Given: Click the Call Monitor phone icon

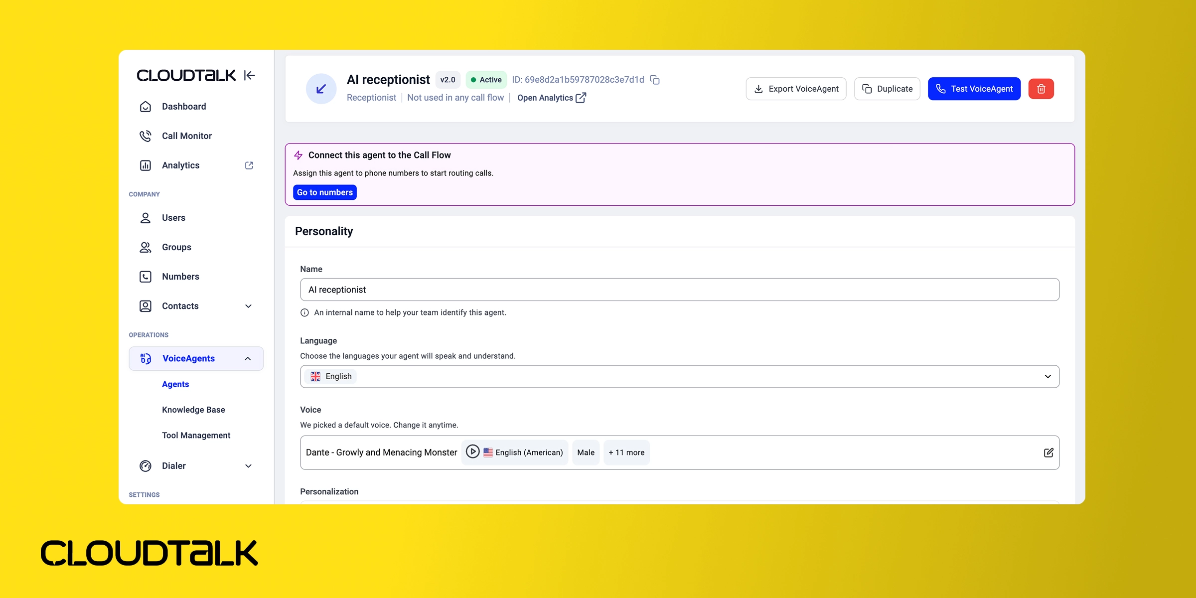Looking at the screenshot, I should [x=146, y=136].
